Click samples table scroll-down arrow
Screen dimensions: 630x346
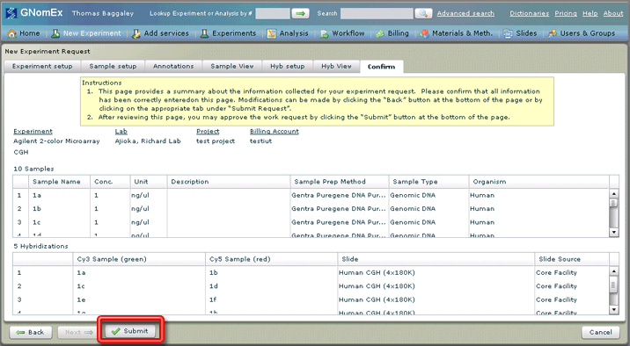[613, 232]
